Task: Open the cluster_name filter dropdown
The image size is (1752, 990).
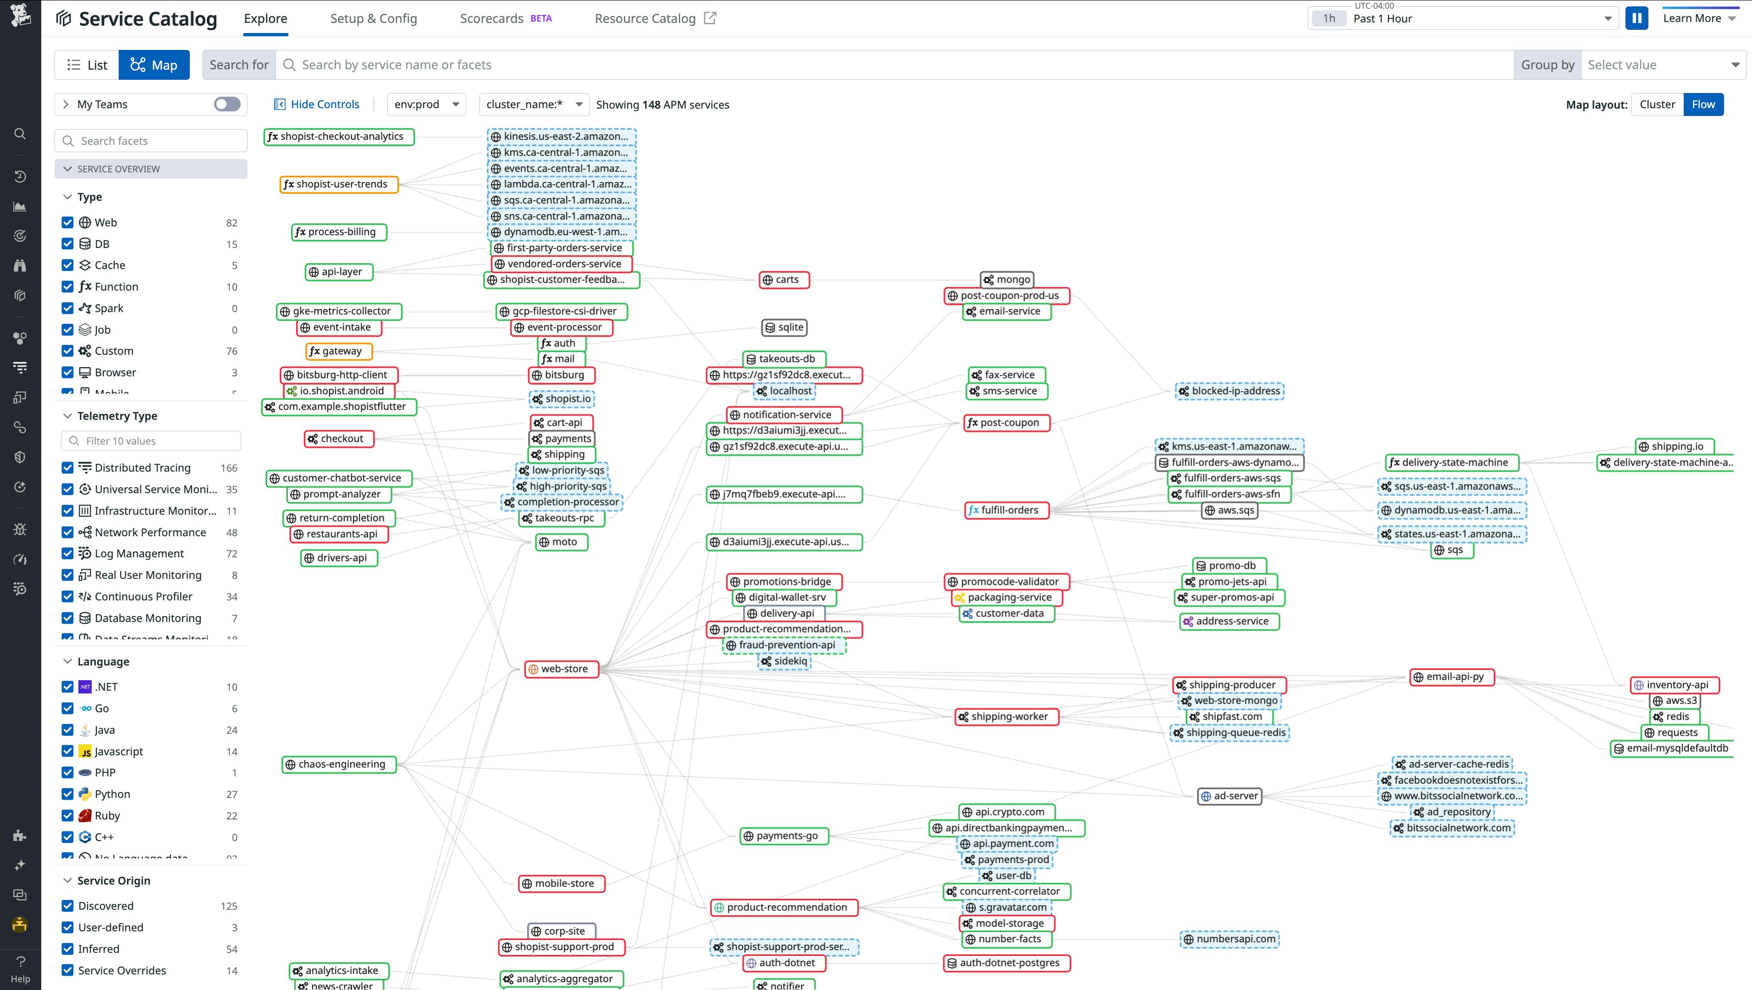Action: pos(533,104)
